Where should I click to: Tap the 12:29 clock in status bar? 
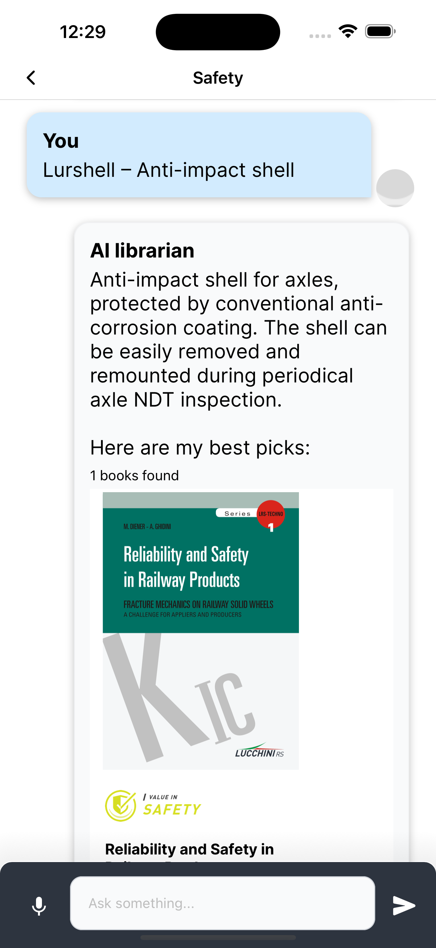(83, 32)
